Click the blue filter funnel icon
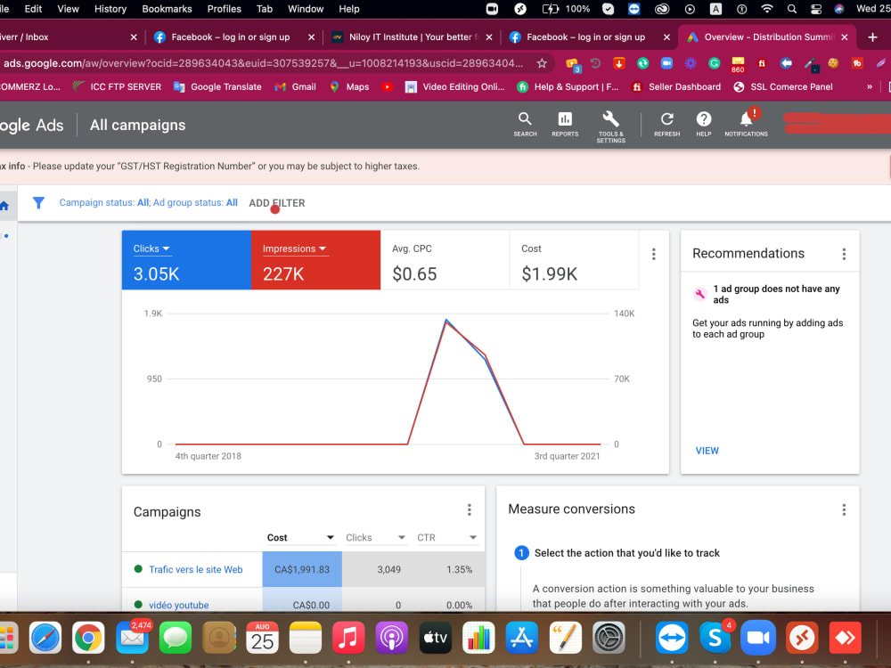Screen dimensions: 891x668 pyautogui.click(x=38, y=203)
